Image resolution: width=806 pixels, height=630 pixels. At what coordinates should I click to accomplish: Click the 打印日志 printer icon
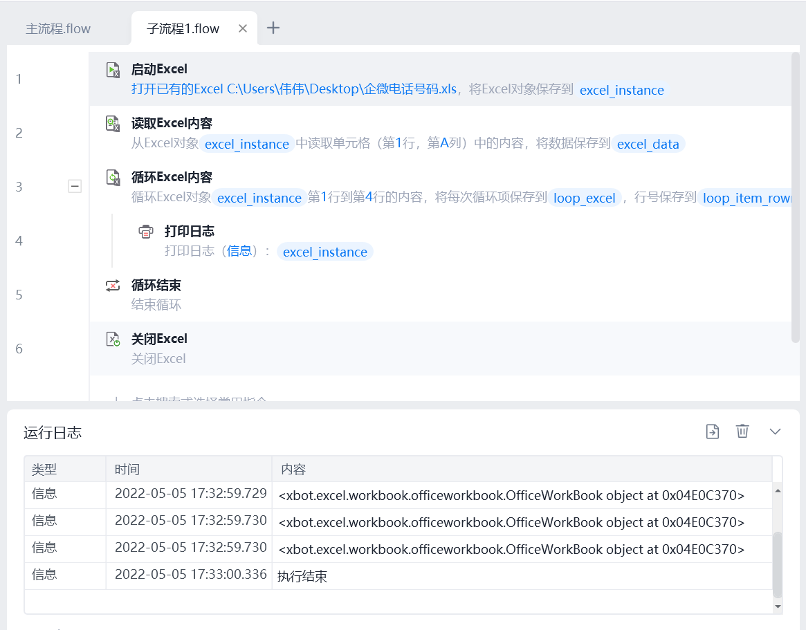(146, 232)
